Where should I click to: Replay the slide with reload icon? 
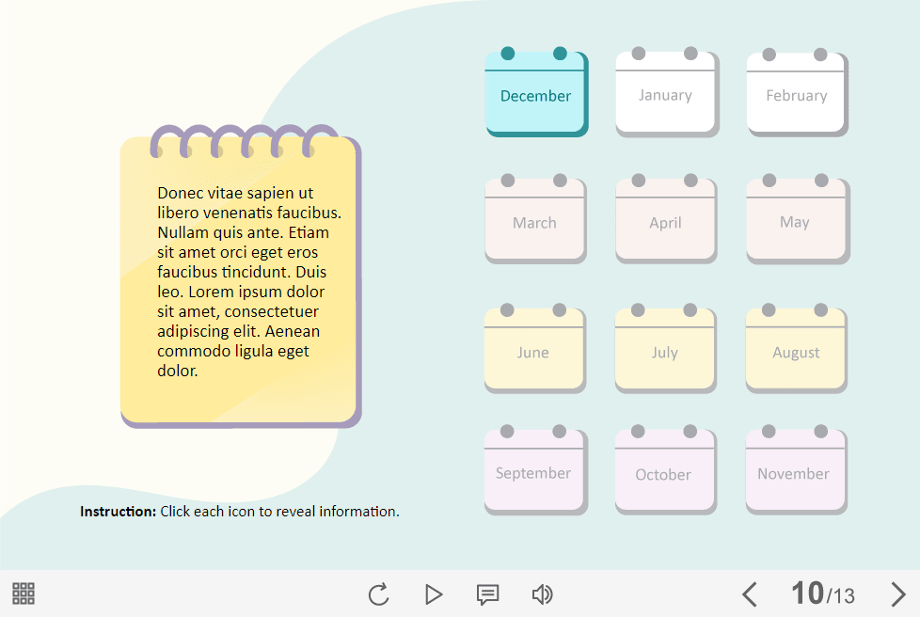[378, 594]
